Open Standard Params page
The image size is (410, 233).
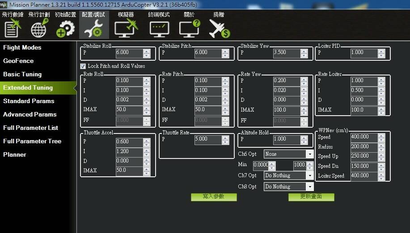tap(29, 101)
